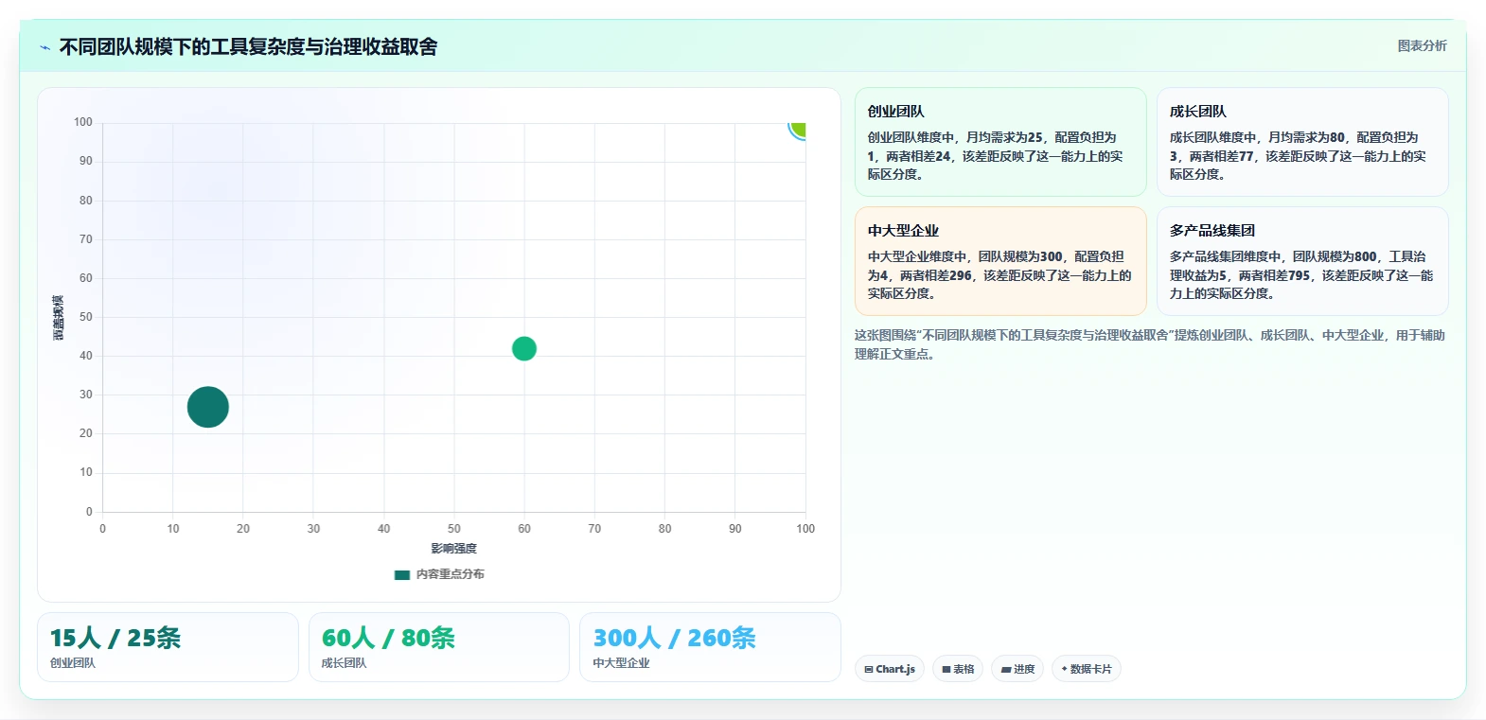The image size is (1486, 720).
Task: Click the 影响强度 x-axis label
Action: coord(454,549)
